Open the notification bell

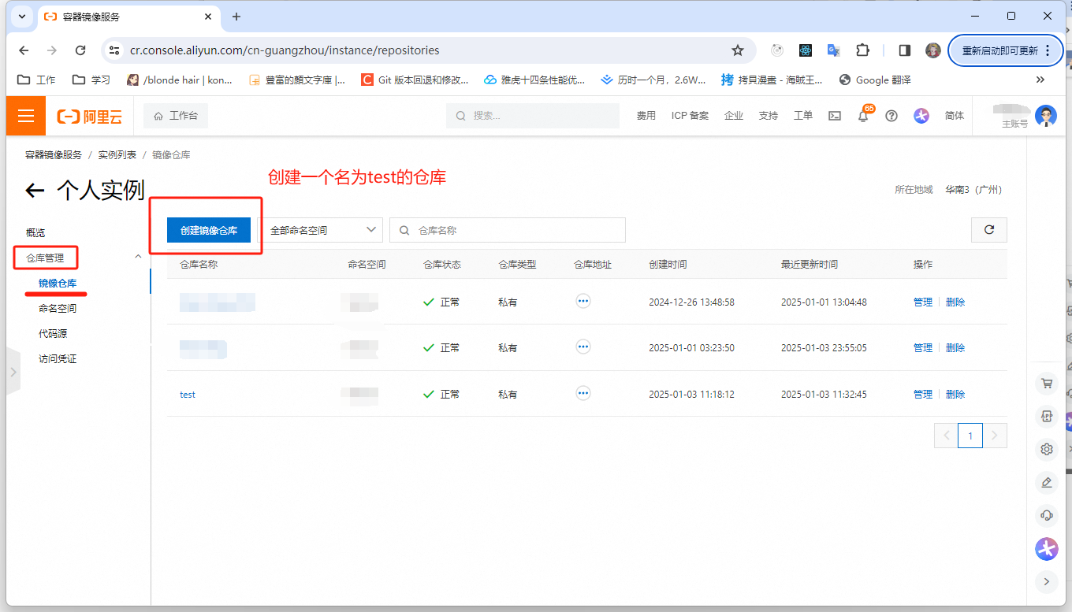pyautogui.click(x=863, y=116)
